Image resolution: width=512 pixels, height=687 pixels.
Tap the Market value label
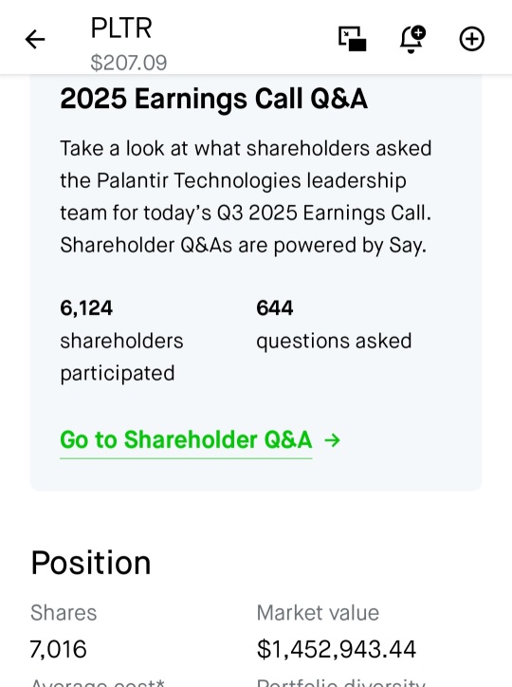point(318,613)
